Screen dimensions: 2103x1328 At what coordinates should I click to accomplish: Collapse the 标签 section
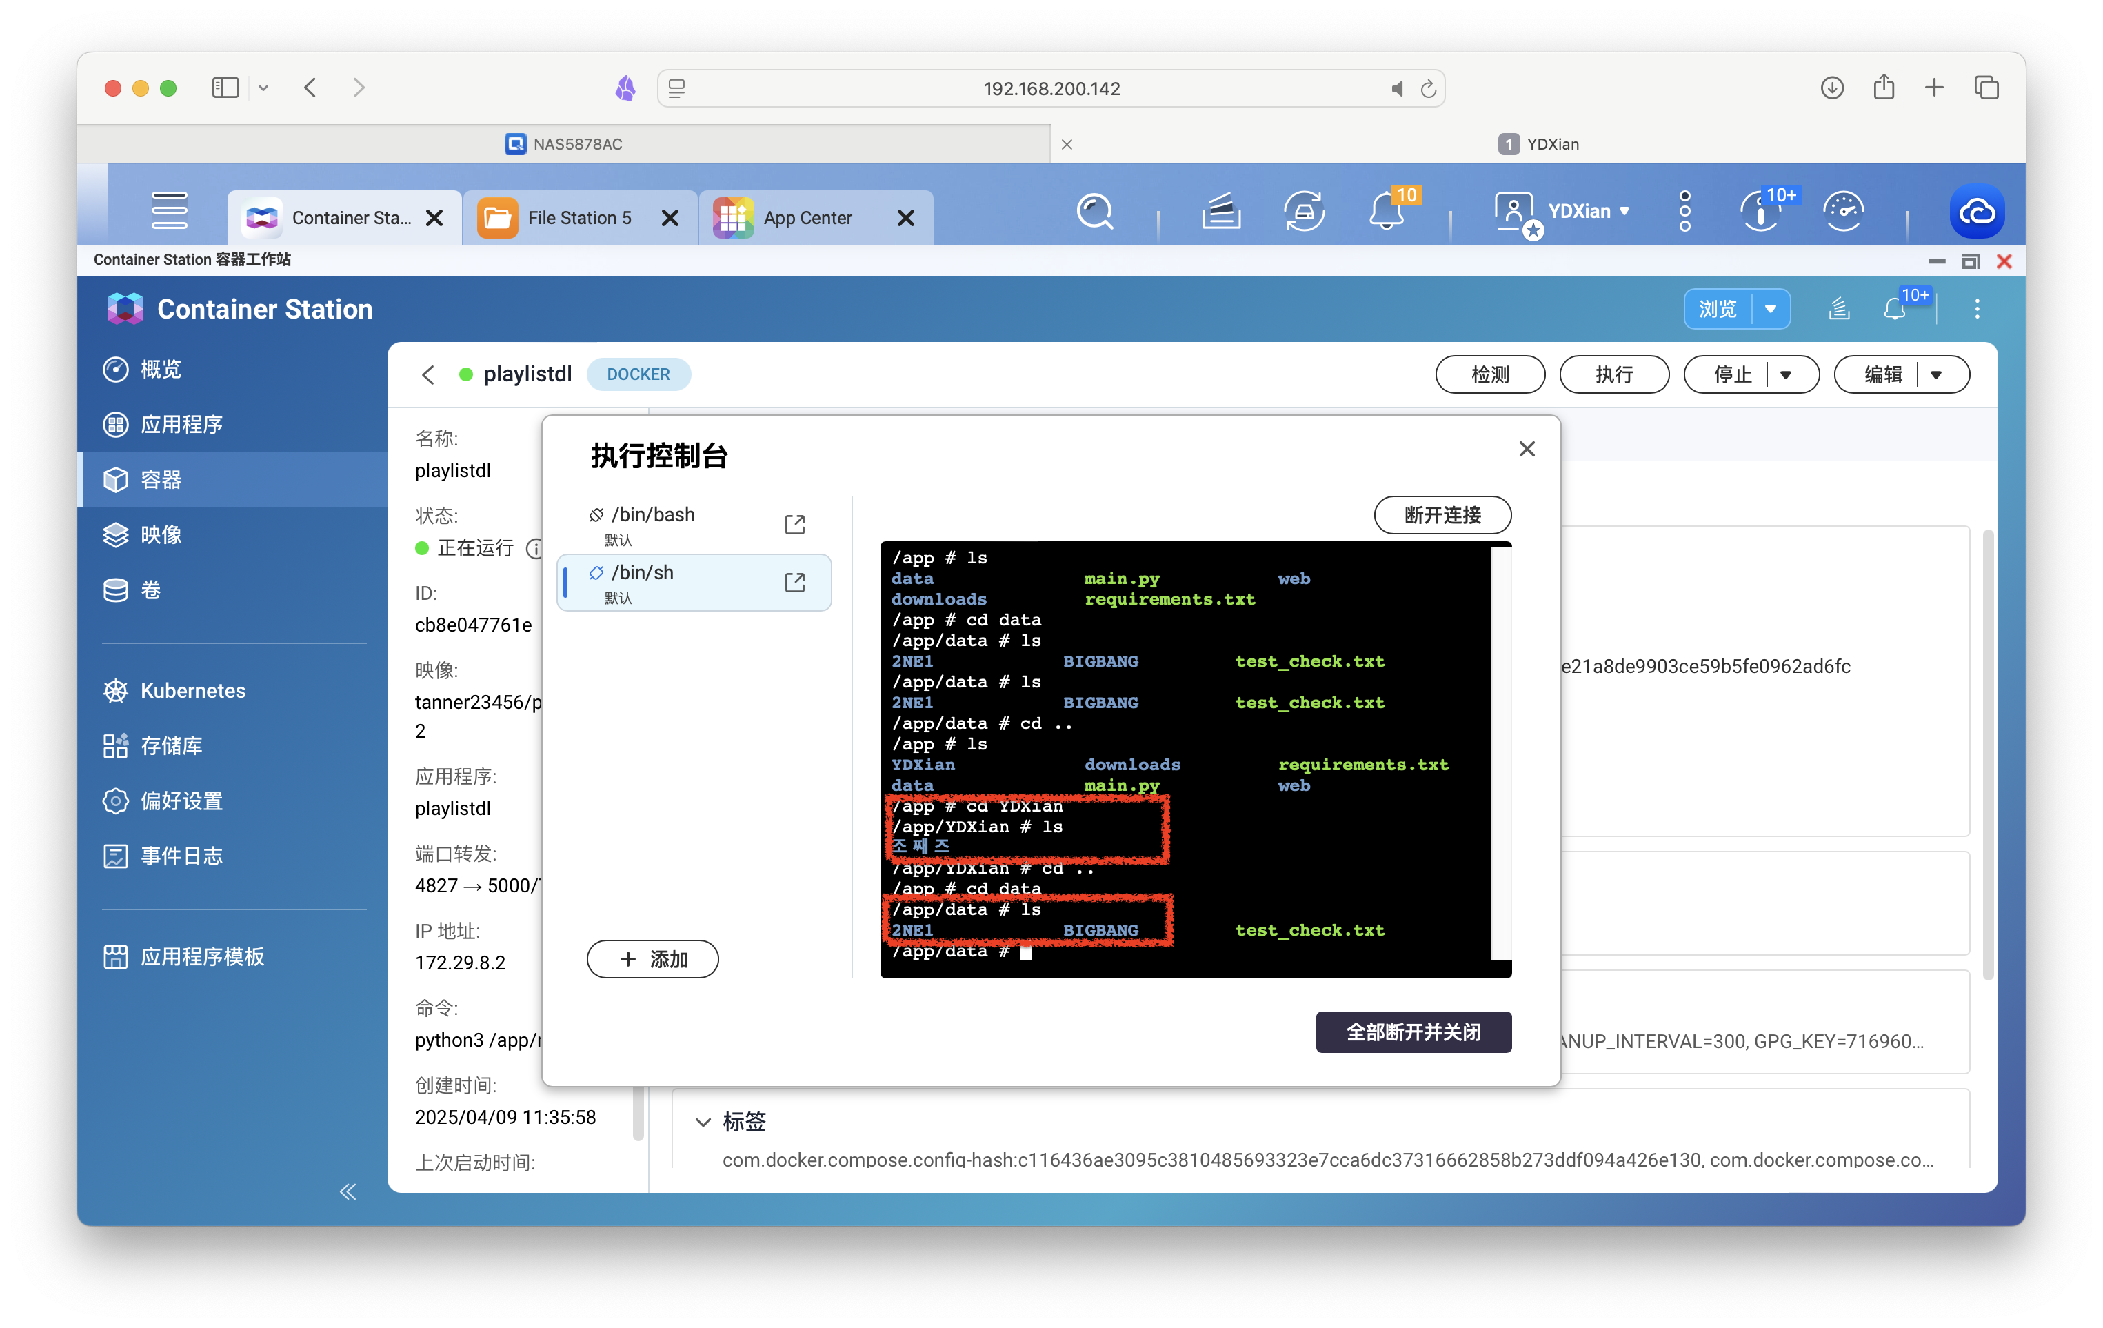702,1123
